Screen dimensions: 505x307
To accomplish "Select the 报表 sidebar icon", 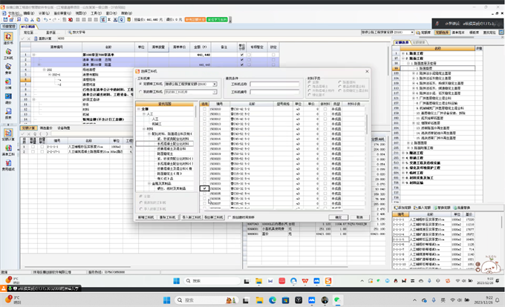I will (8, 114).
